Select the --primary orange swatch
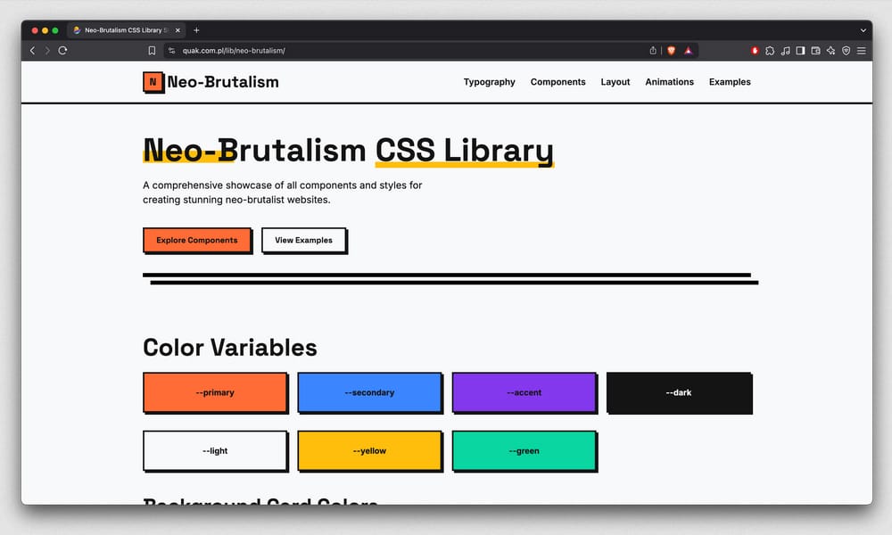This screenshot has width=892, height=535. tap(215, 392)
